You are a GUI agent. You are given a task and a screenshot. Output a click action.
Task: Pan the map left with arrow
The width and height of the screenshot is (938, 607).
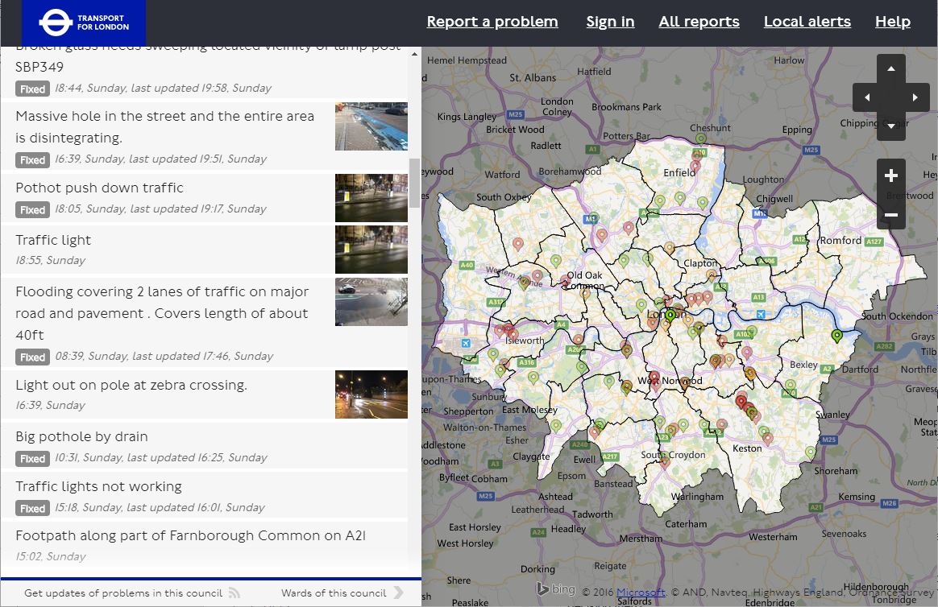tap(867, 97)
